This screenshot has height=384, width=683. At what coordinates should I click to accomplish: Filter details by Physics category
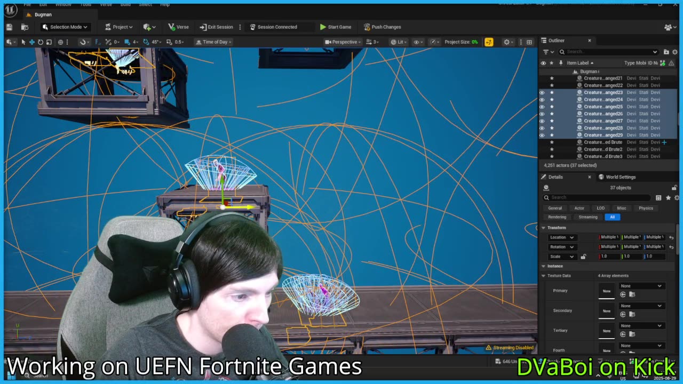(646, 208)
